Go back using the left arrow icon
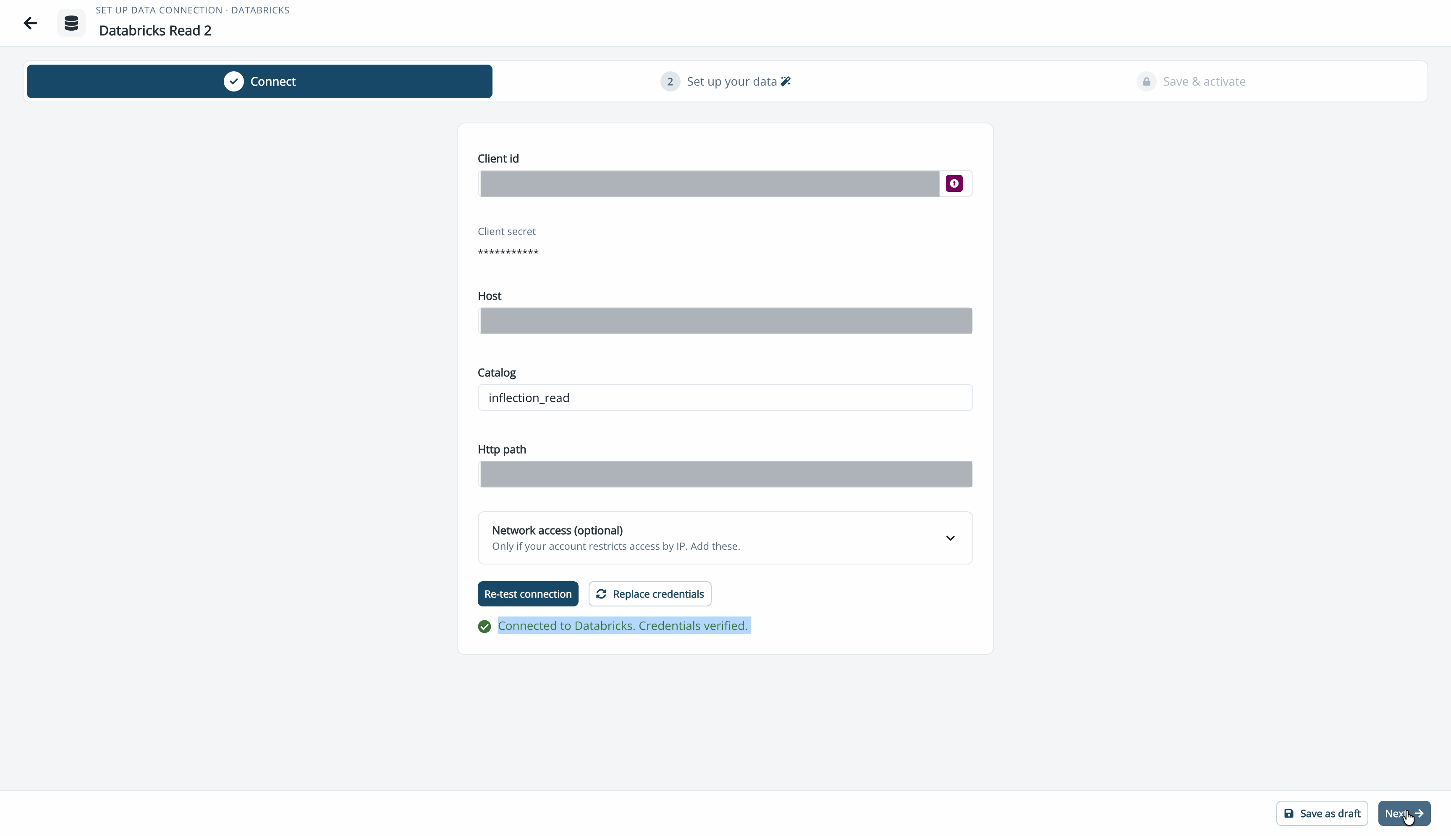Viewport: 1451px width, 836px height. 30,23
